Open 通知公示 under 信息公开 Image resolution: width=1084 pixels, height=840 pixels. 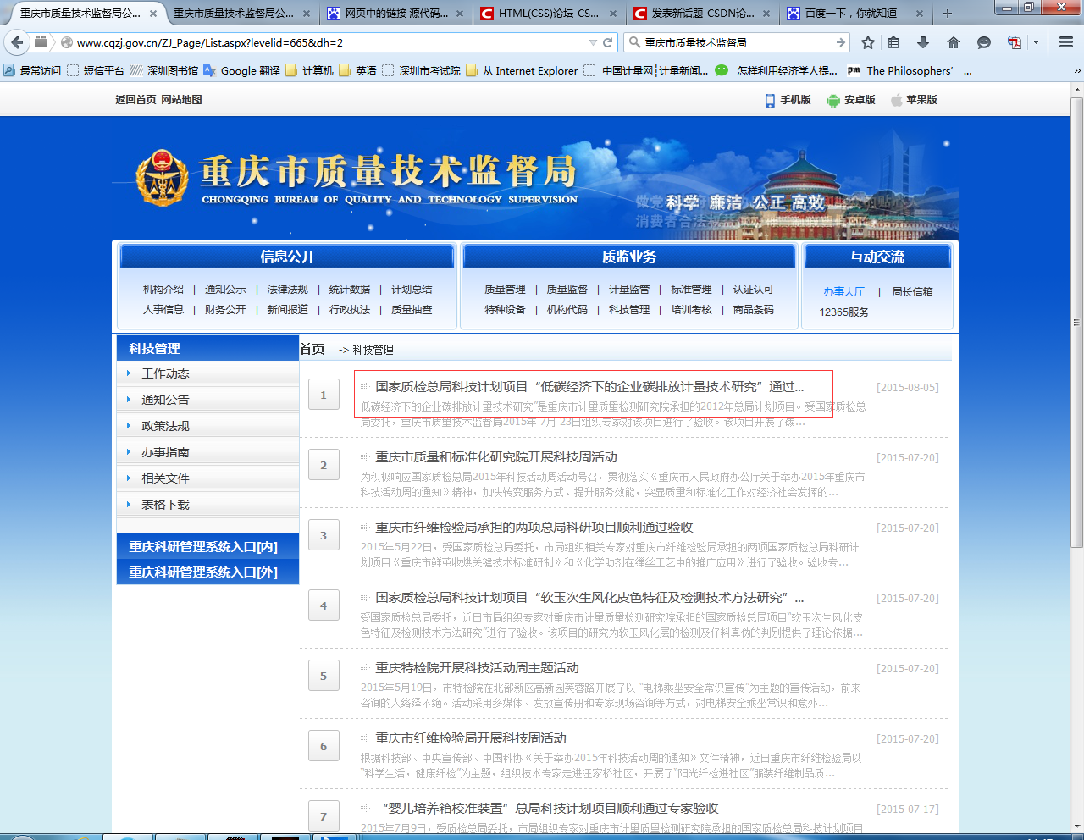[x=225, y=290]
